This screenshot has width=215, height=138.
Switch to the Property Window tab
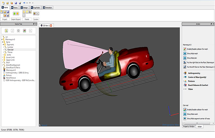(x=189, y=127)
